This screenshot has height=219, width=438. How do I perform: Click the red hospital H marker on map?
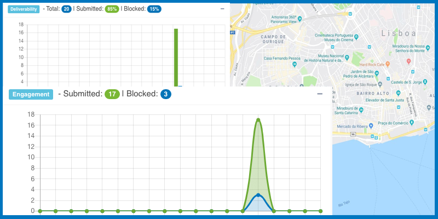click(408, 61)
